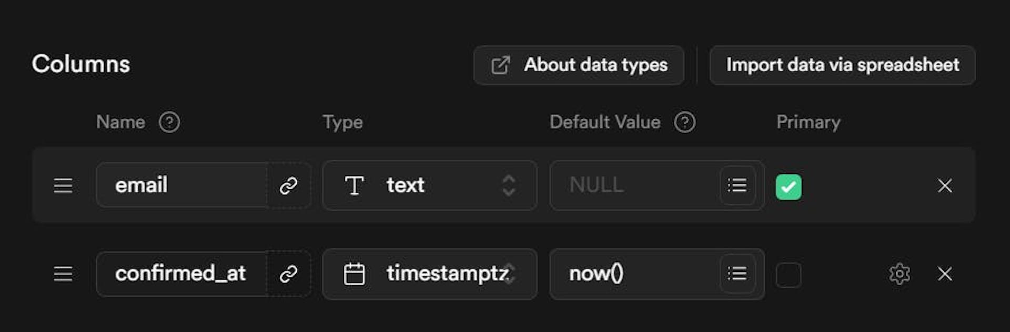The width and height of the screenshot is (1010, 332).
Task: Open default value suggestions for confirmed_at
Action: tap(737, 274)
